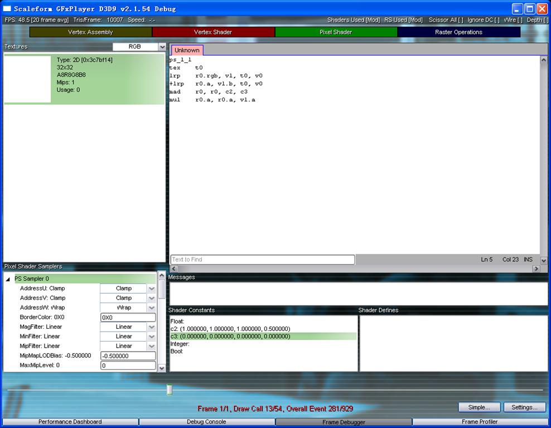Image resolution: width=551 pixels, height=428 pixels.
Task: Maximize the GFxPlayer window
Action: coord(530,9)
